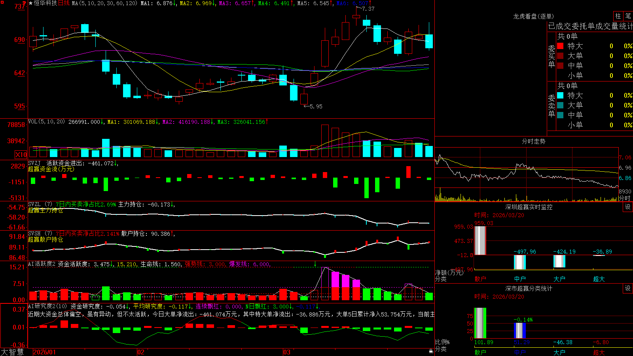Switch to 笔 tick view
This screenshot has width=633, height=356.
(628, 16)
